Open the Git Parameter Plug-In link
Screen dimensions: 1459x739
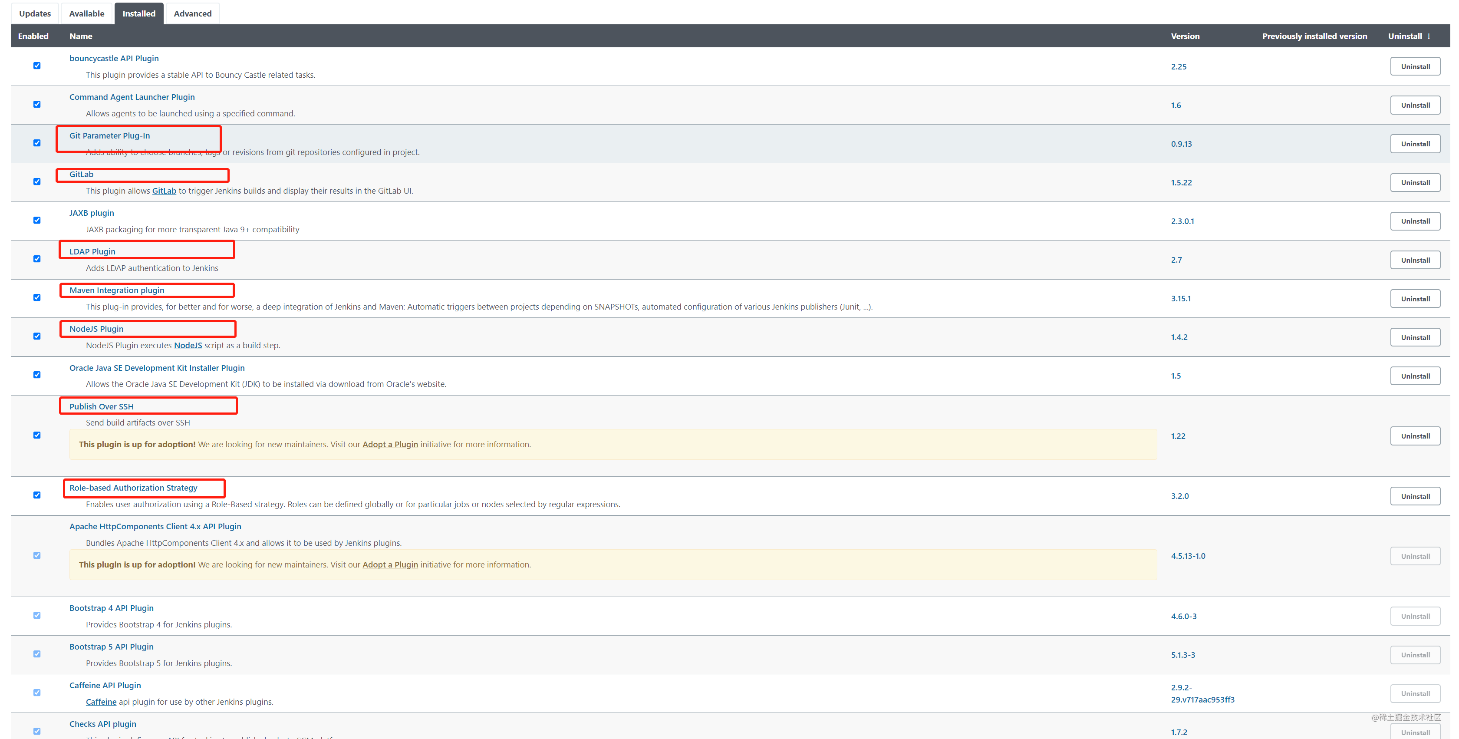[109, 136]
